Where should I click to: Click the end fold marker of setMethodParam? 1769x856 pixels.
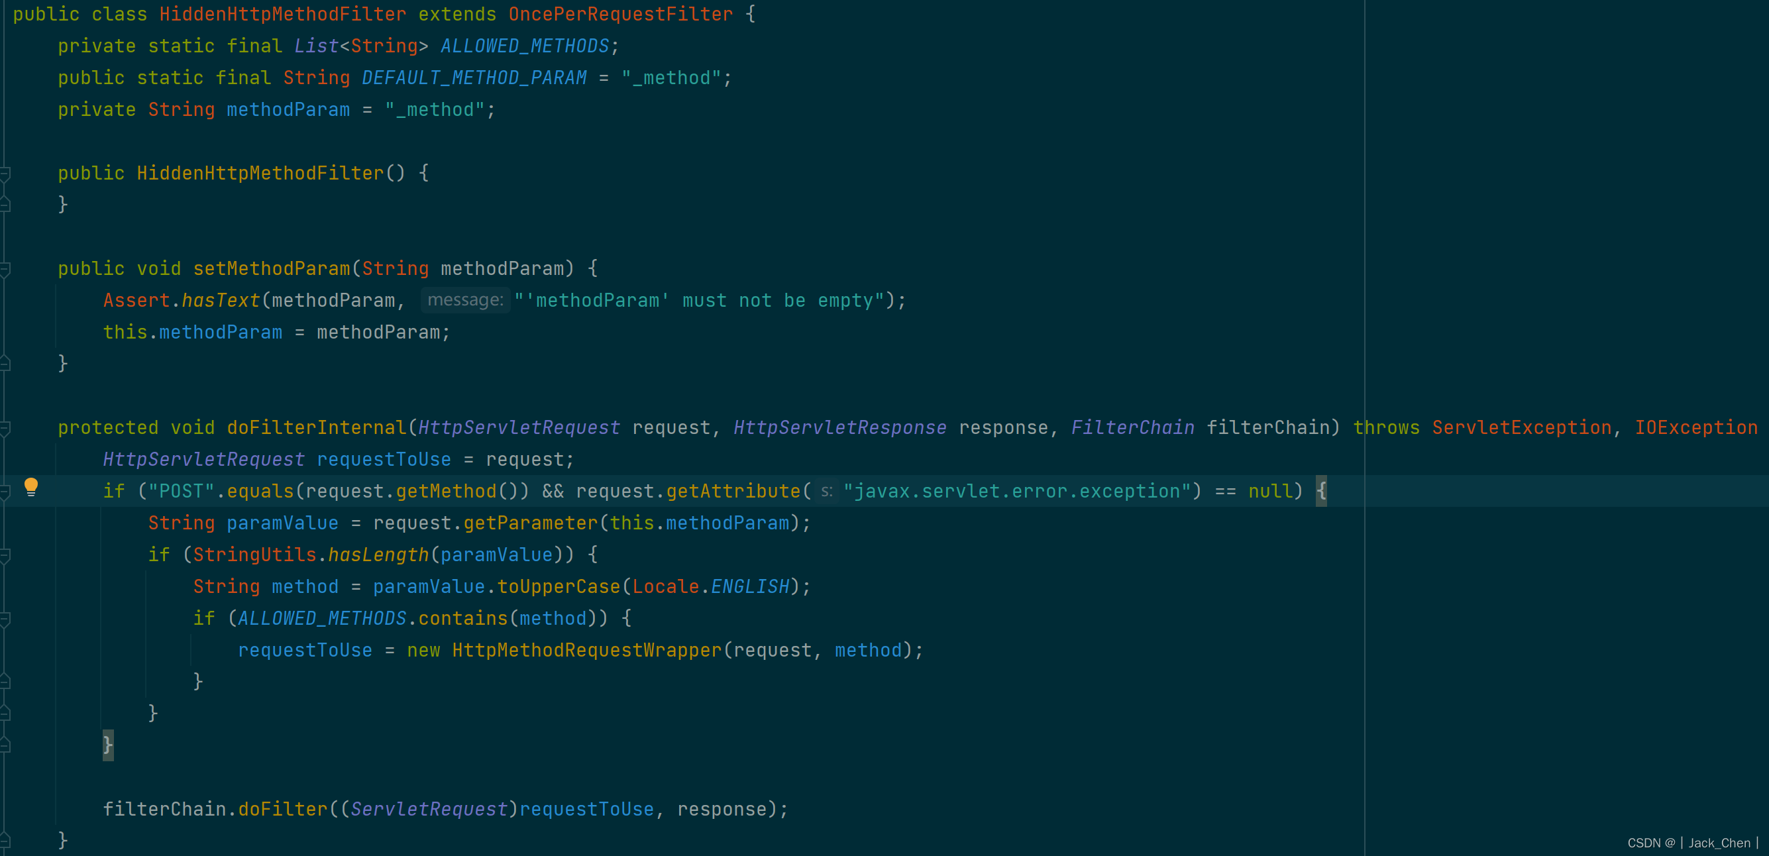(x=5, y=364)
